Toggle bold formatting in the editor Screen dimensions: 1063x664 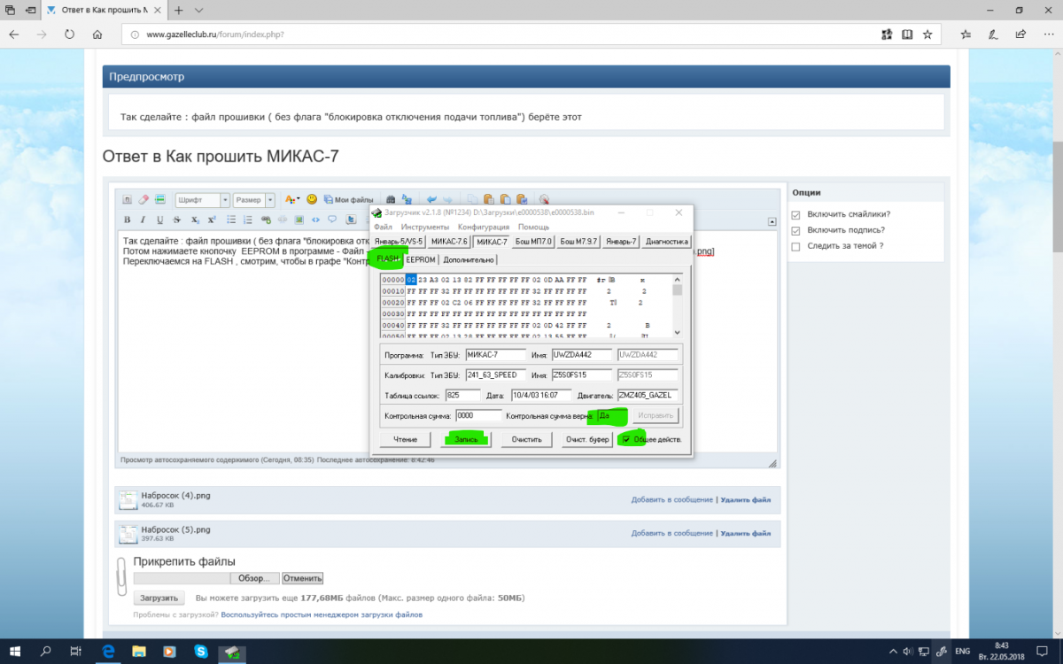[127, 220]
